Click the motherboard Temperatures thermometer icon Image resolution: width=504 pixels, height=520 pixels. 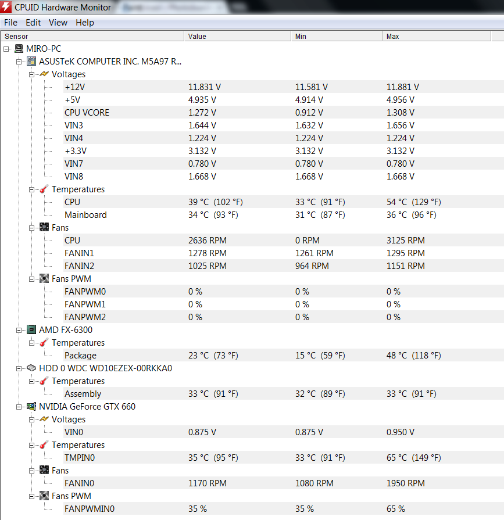coord(44,189)
